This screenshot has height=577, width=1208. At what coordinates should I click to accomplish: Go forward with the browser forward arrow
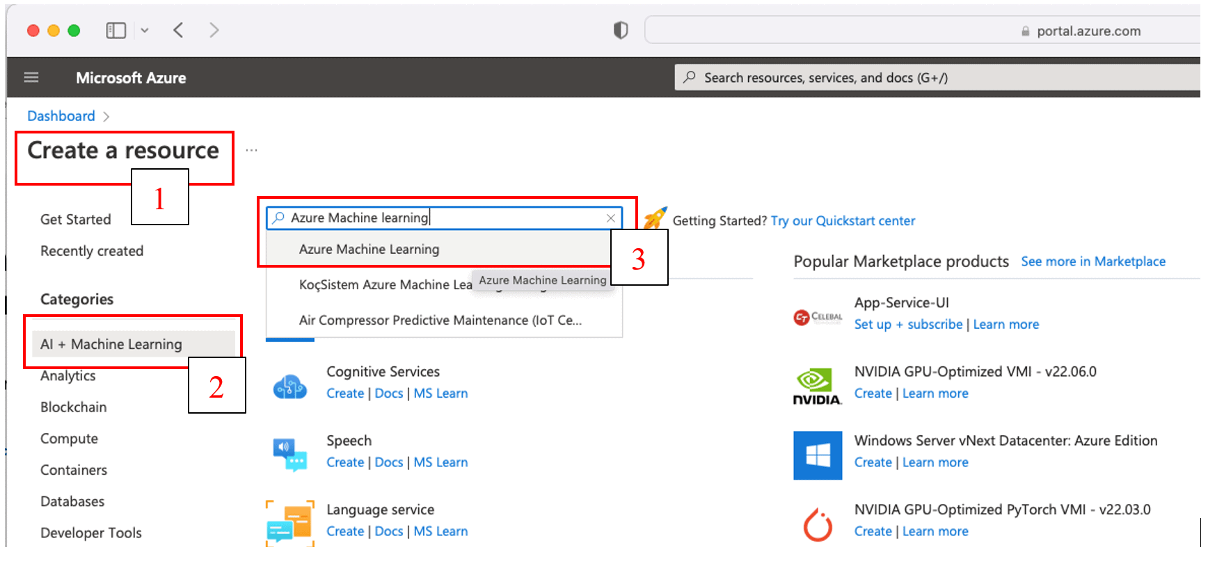[x=214, y=30]
